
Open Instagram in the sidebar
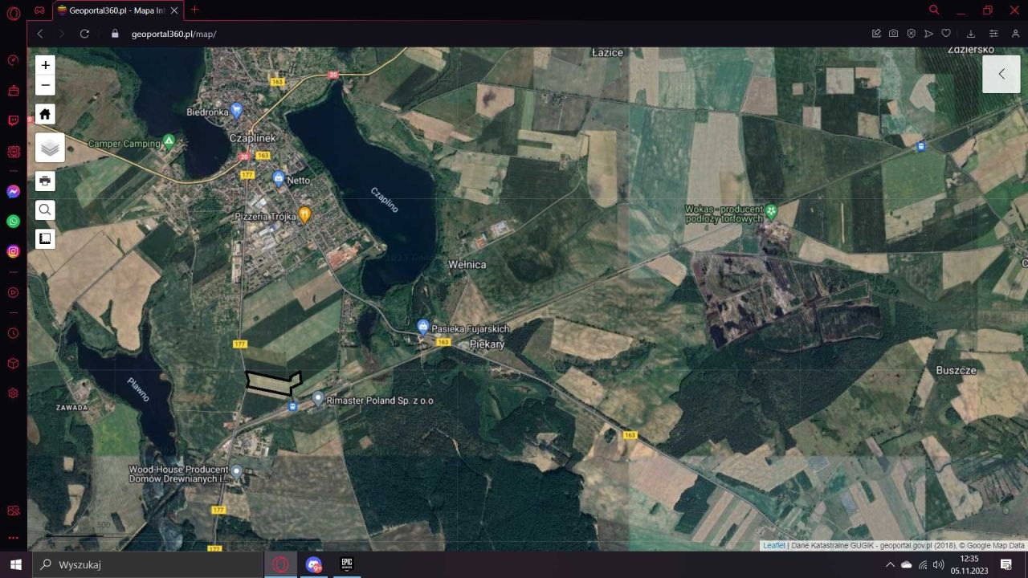[x=13, y=251]
